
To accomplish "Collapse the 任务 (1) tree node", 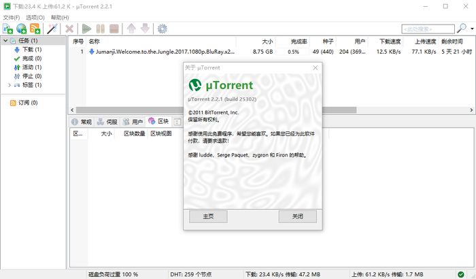I will pos(5,40).
